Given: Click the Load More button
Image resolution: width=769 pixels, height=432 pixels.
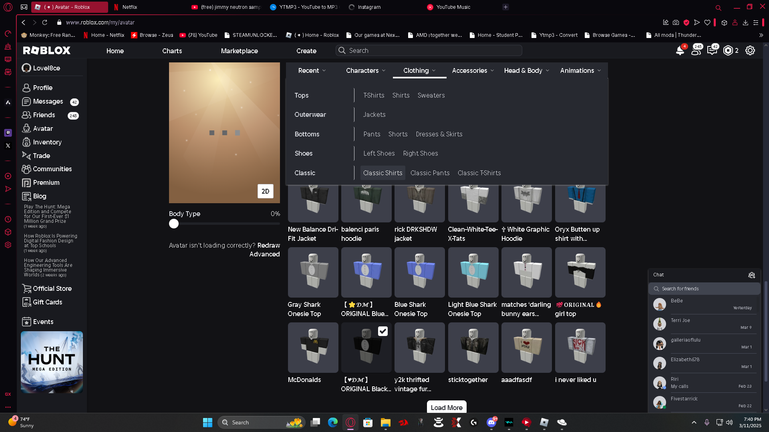Looking at the screenshot, I should pos(446,407).
